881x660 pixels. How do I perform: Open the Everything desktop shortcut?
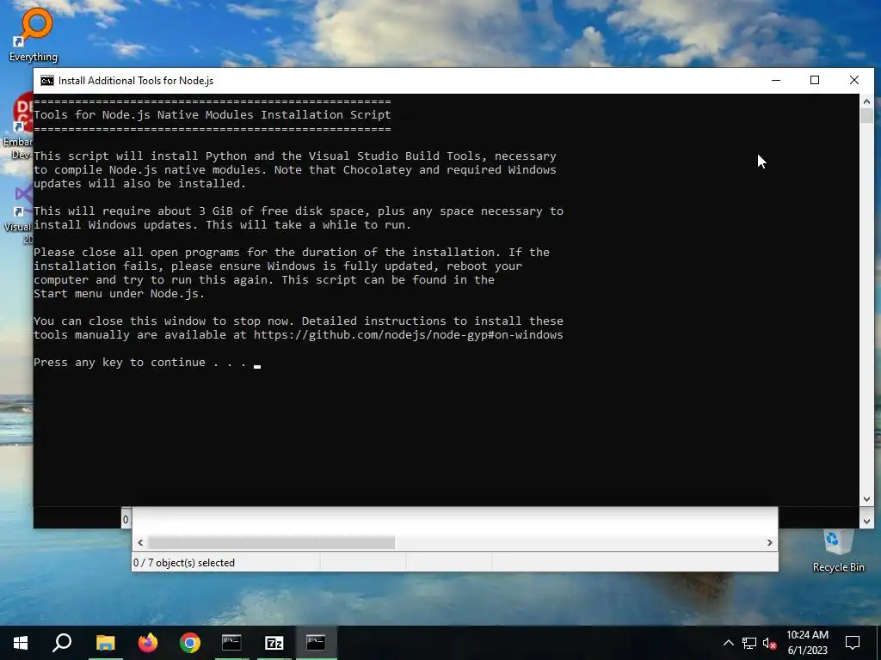tap(34, 33)
